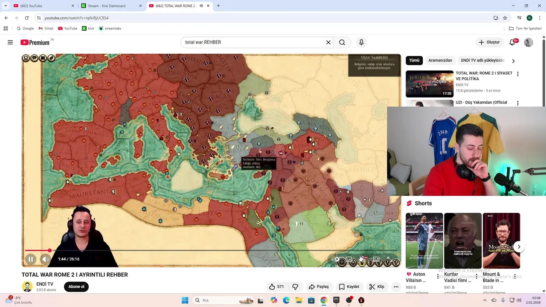Viewport: 546px width, 307px height.
Task: Like the video with 571 likes
Action: (276, 287)
